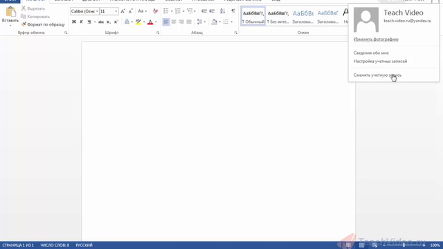Click the zoom out minus button
The height and width of the screenshot is (249, 443).
pyautogui.click(x=383, y=246)
